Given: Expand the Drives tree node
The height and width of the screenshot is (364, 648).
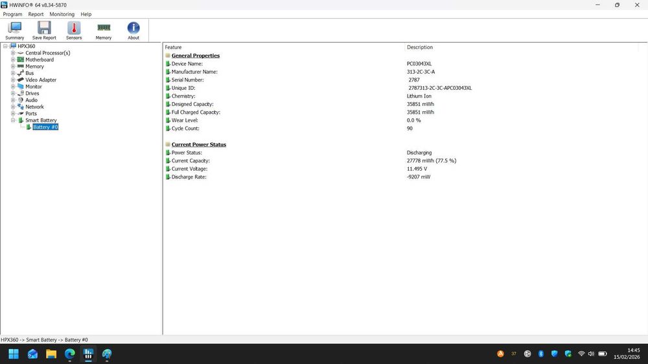Looking at the screenshot, I should point(13,93).
